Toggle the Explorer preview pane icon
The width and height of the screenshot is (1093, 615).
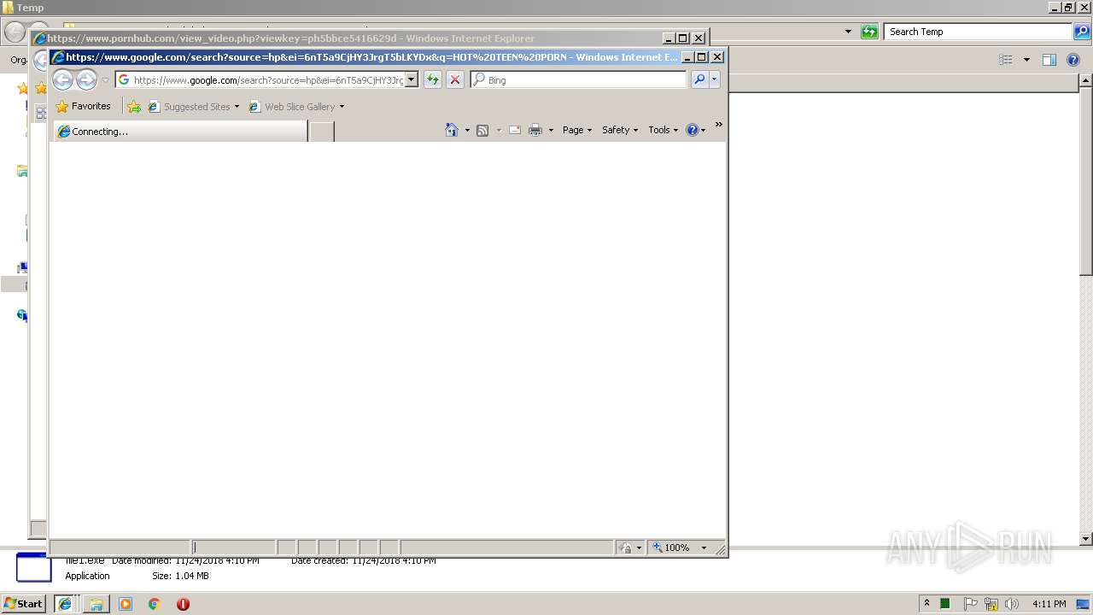[x=1049, y=60]
